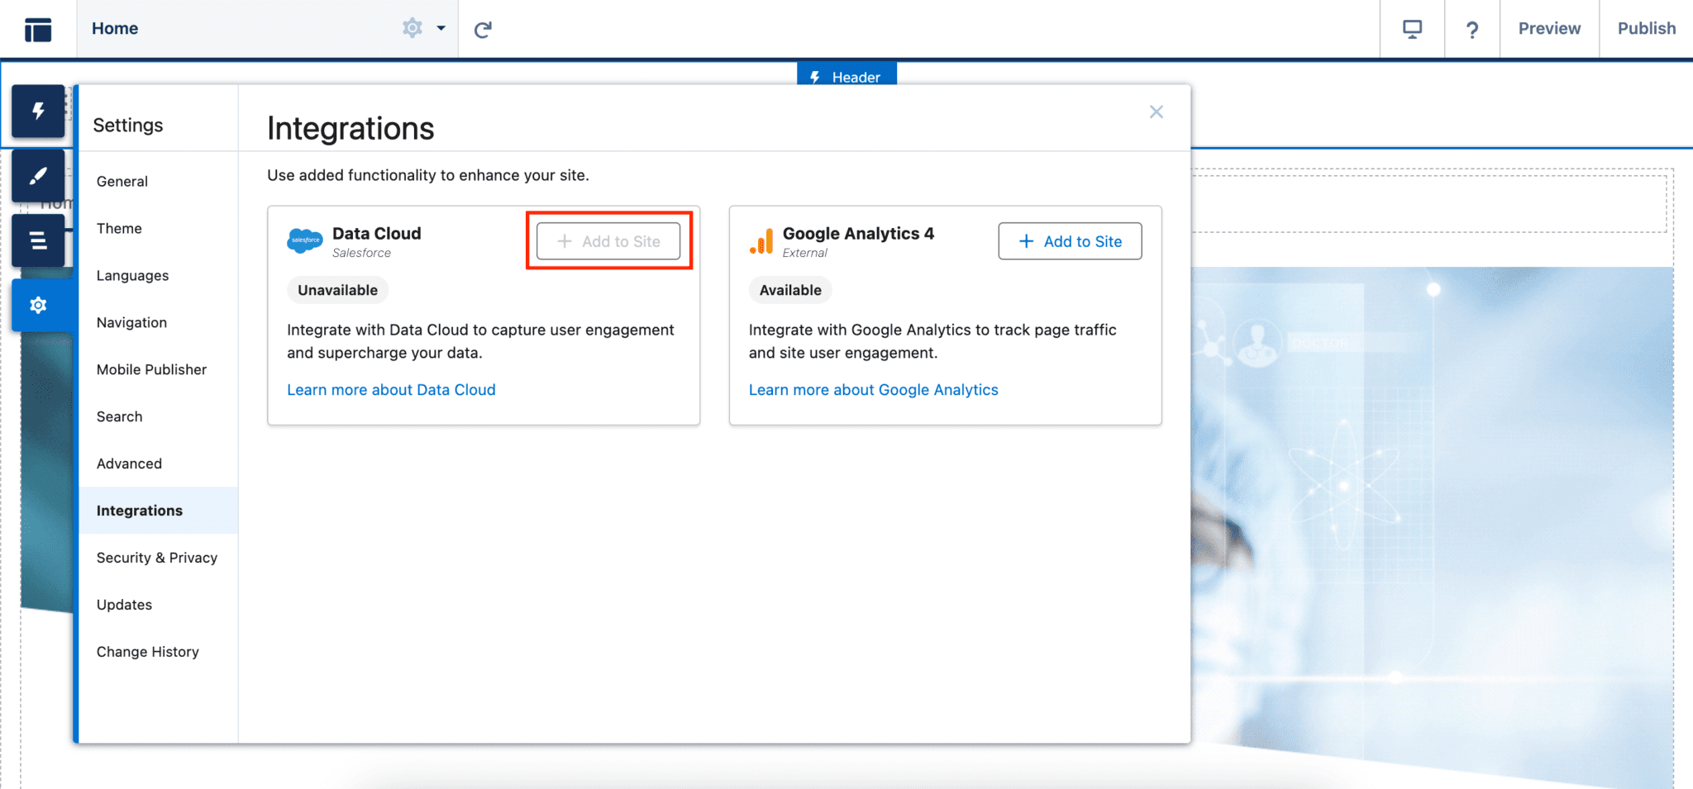Click the Google Analytics 4 icon
Viewport: 1693px width, 789px height.
(761, 240)
